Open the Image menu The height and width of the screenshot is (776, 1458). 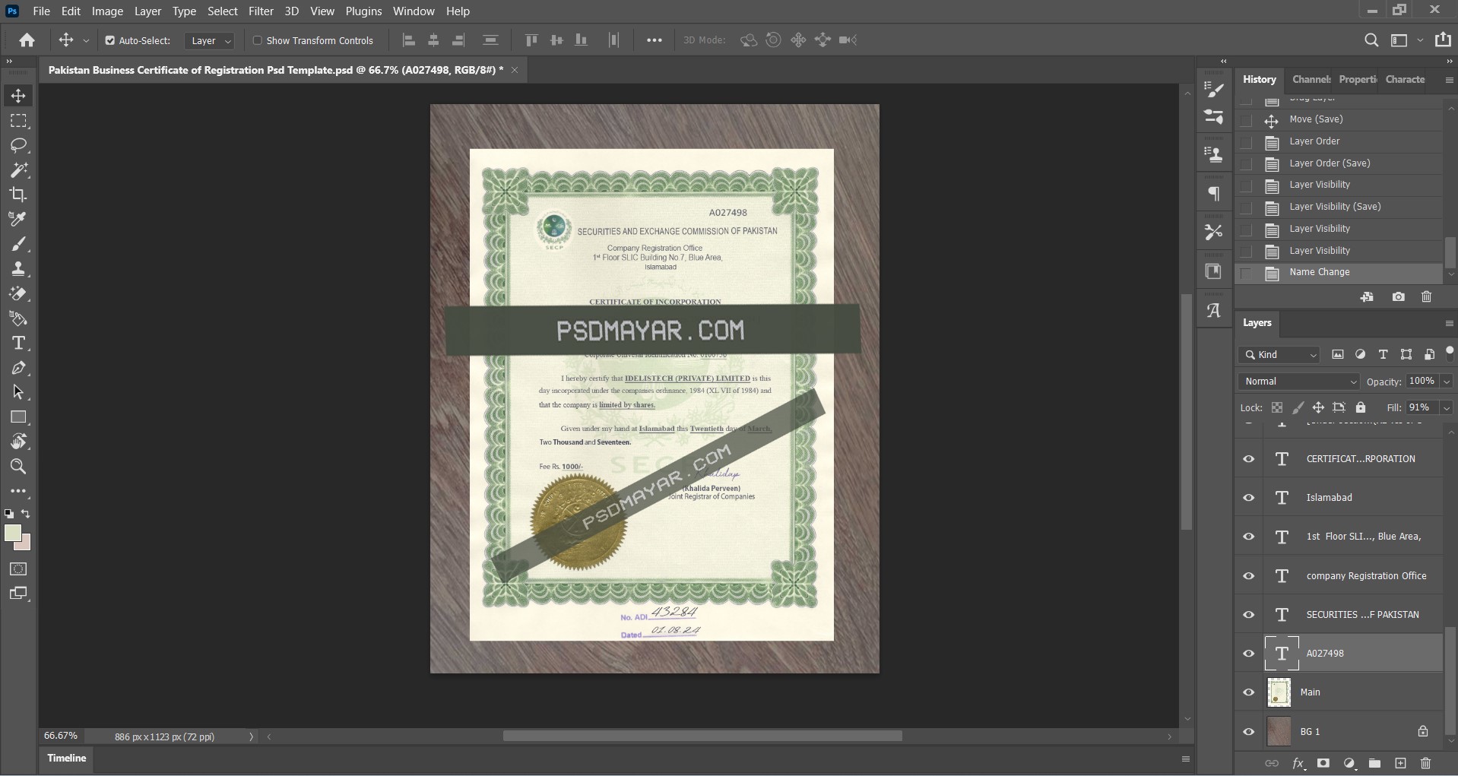pos(107,11)
